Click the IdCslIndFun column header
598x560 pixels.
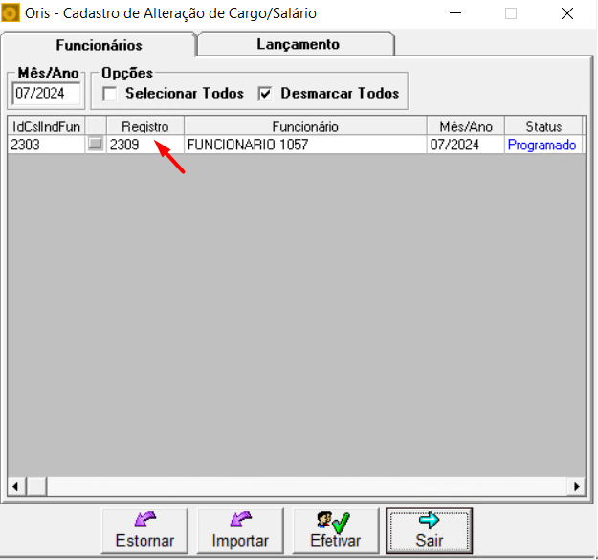pyautogui.click(x=46, y=126)
